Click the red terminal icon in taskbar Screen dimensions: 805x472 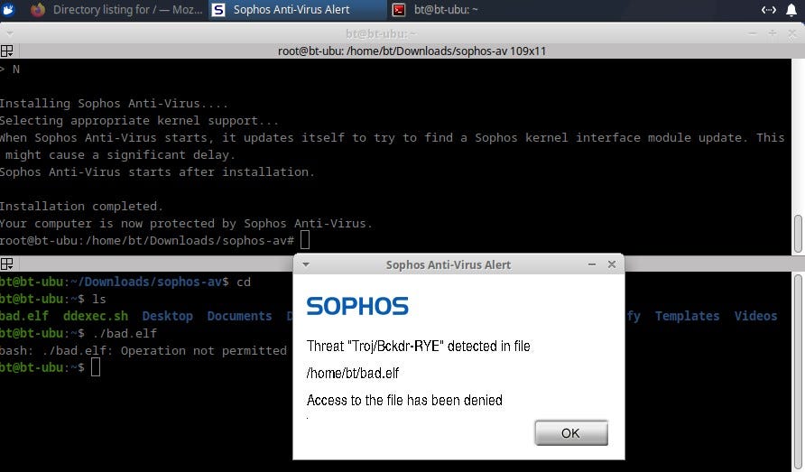point(398,10)
